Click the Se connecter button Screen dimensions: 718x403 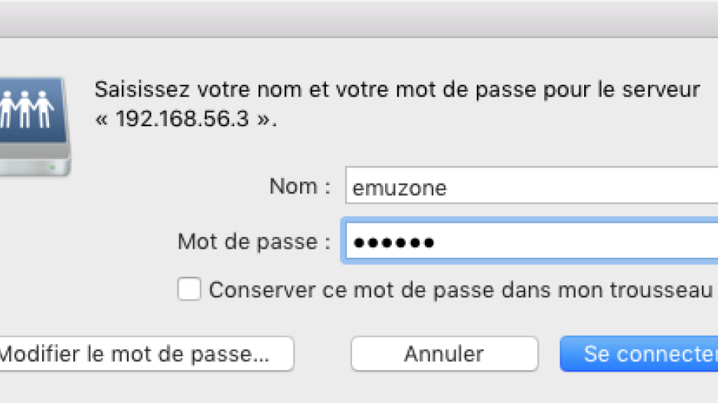pos(639,353)
